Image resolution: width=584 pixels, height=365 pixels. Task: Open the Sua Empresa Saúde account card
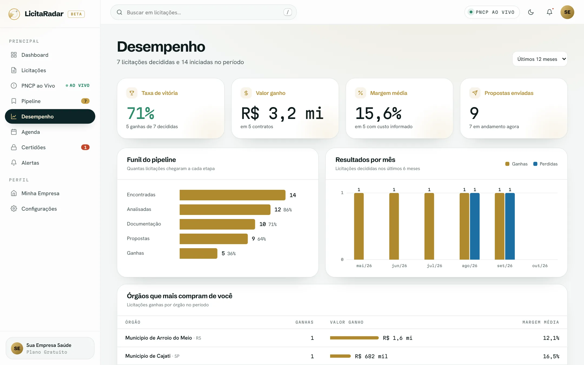tap(50, 348)
